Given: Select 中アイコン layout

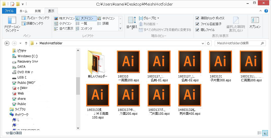Looking at the screenshot, I should coord(106,18).
